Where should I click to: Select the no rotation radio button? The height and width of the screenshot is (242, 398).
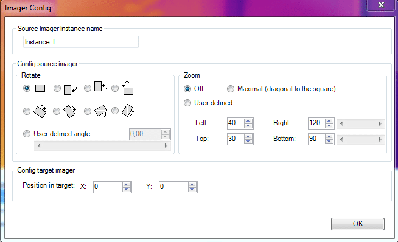[x=27, y=88]
